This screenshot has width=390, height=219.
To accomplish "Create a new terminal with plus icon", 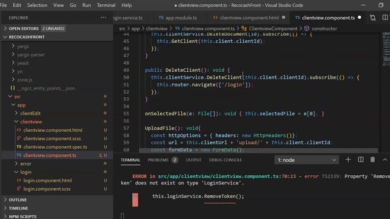I will 348,160.
